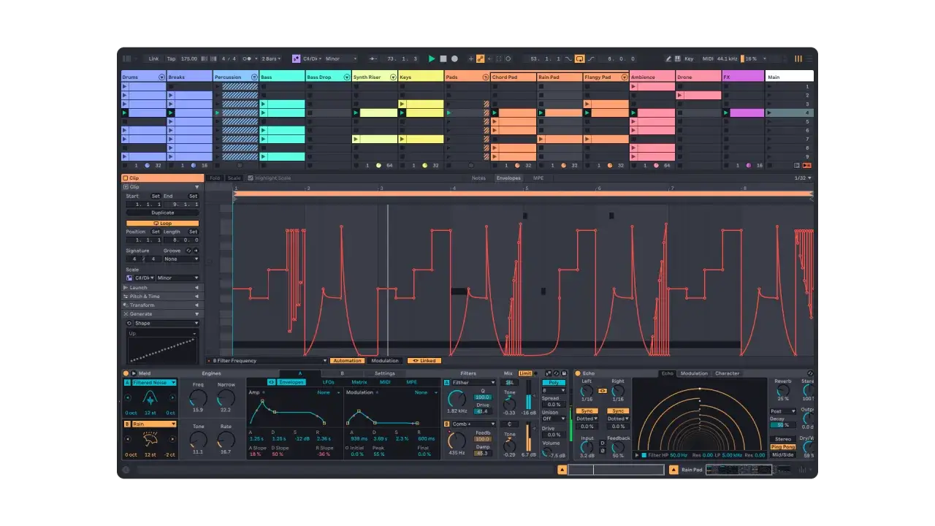
Task: Toggle Meld Filter A on/off
Action: click(447, 382)
